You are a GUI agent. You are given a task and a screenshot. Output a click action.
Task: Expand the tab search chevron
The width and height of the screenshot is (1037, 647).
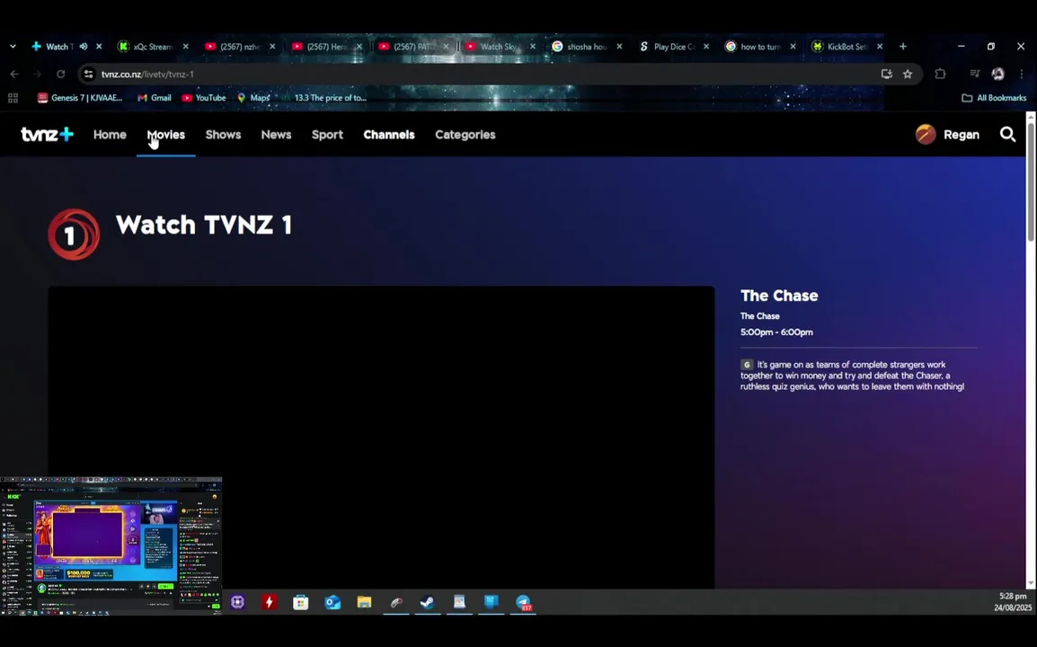(x=13, y=47)
